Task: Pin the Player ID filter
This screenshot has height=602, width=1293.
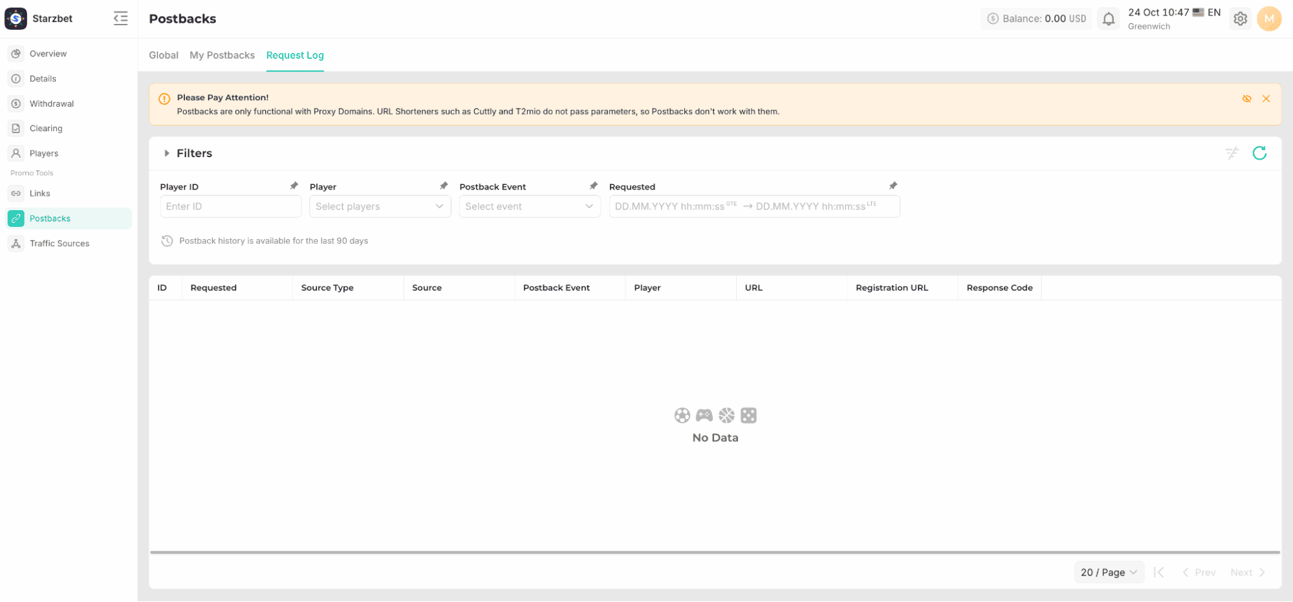Action: coord(294,186)
